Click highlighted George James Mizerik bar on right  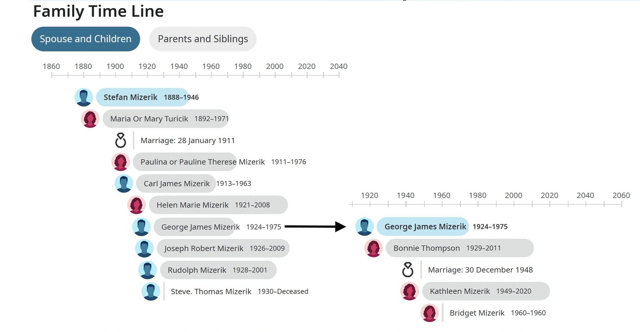[423, 227]
